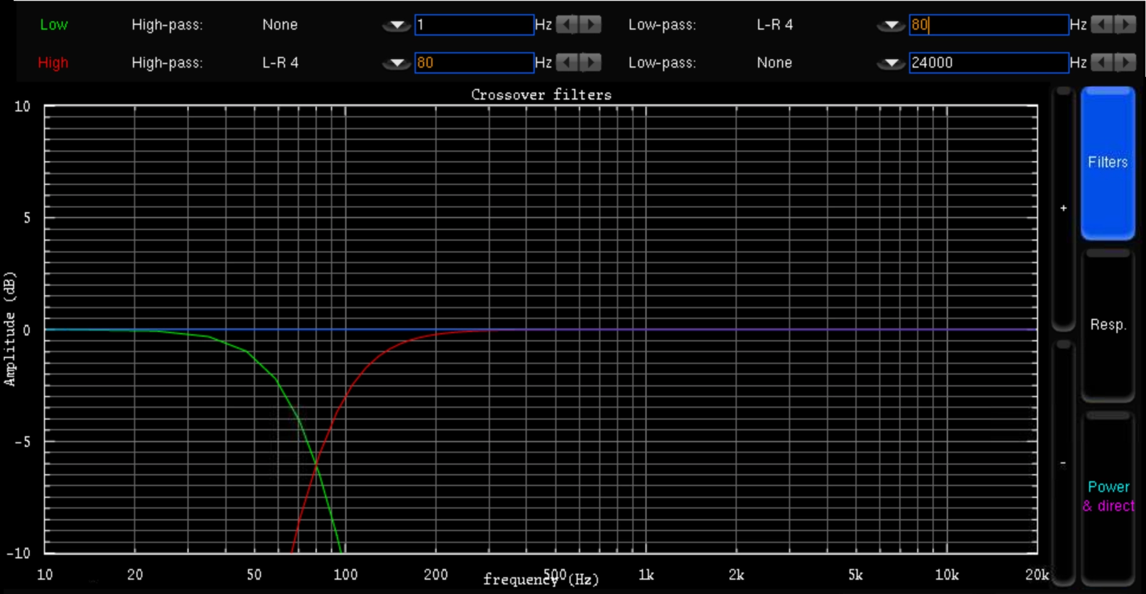The image size is (1146, 594).
Task: Switch to the Resp. view
Action: [x=1108, y=324]
